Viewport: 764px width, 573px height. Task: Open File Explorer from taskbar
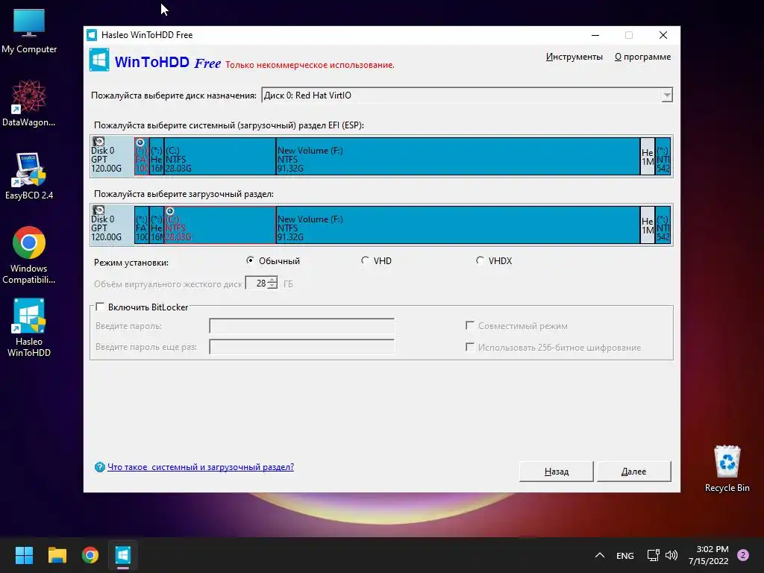point(57,555)
